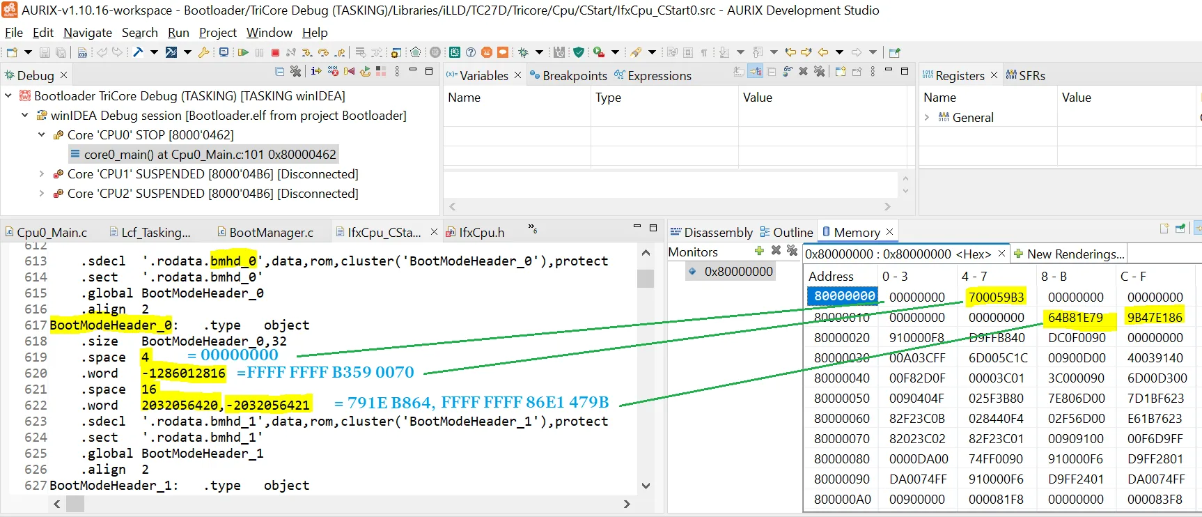Viewport: 1202px width, 517px height.
Task: Click the New Renderings... tab
Action: (1069, 254)
